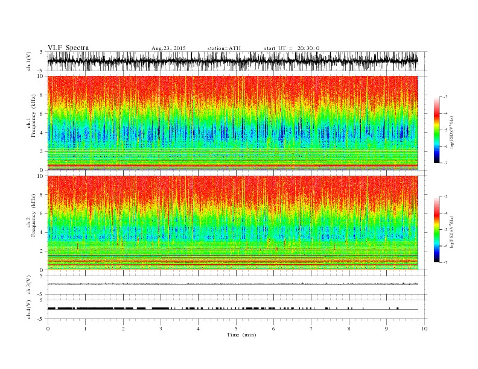
Task: Click the "3" tick label on time axis
Action: pos(161,329)
